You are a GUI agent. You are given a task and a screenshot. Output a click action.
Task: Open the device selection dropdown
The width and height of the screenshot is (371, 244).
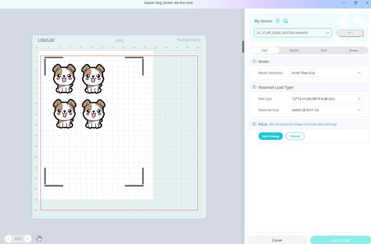(x=292, y=33)
